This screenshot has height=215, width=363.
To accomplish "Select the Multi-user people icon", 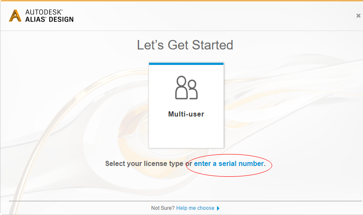I will [186, 88].
